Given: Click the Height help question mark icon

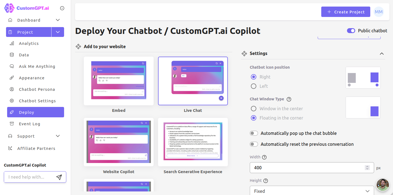Looking at the screenshot, I should (265, 181).
